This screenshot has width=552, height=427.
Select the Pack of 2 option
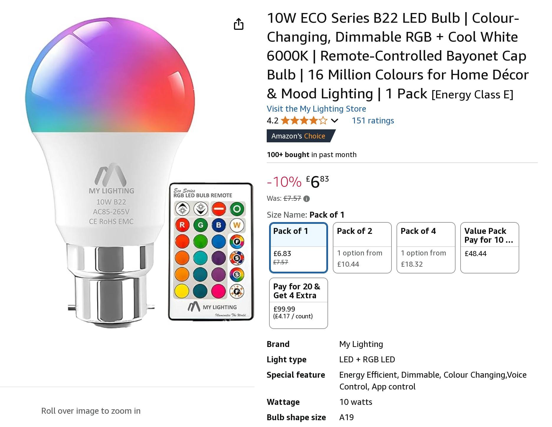[362, 247]
